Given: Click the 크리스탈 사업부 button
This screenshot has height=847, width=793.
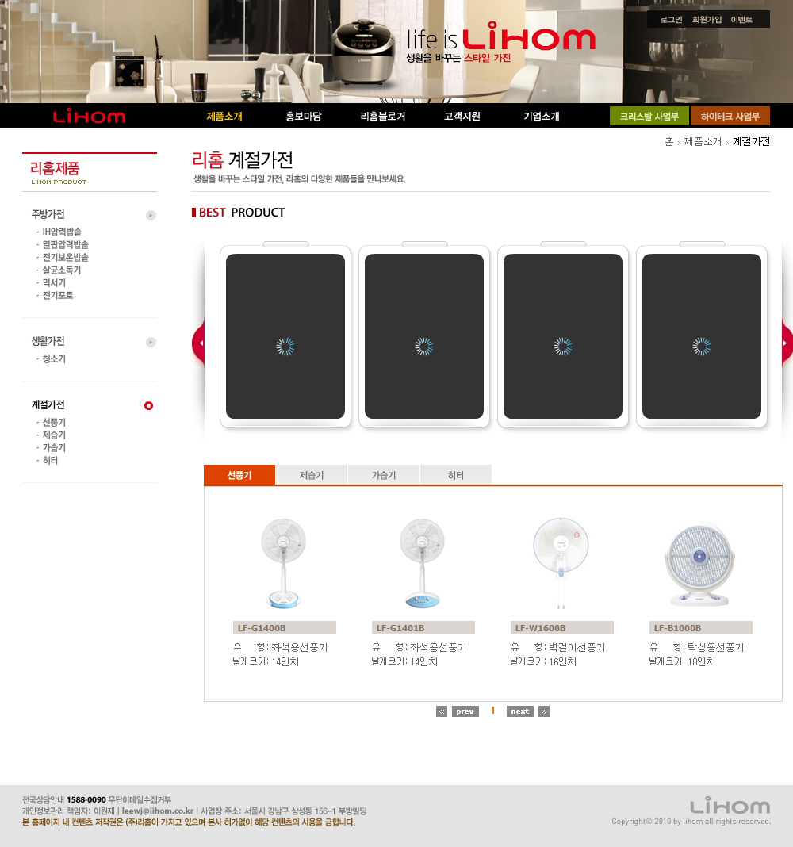Looking at the screenshot, I should click(649, 116).
